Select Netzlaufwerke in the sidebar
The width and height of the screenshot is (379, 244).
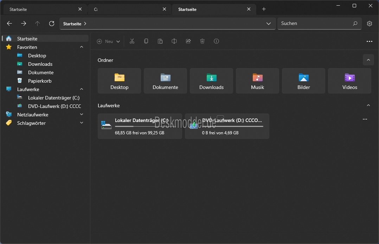[x=45, y=114]
